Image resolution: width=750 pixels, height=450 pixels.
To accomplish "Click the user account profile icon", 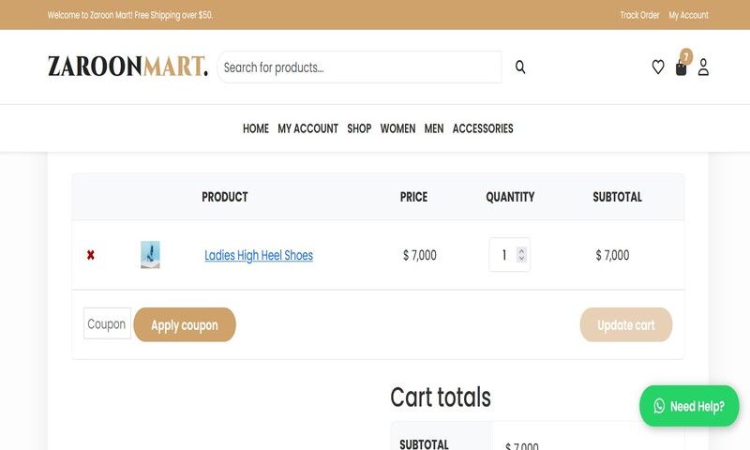I will point(702,67).
